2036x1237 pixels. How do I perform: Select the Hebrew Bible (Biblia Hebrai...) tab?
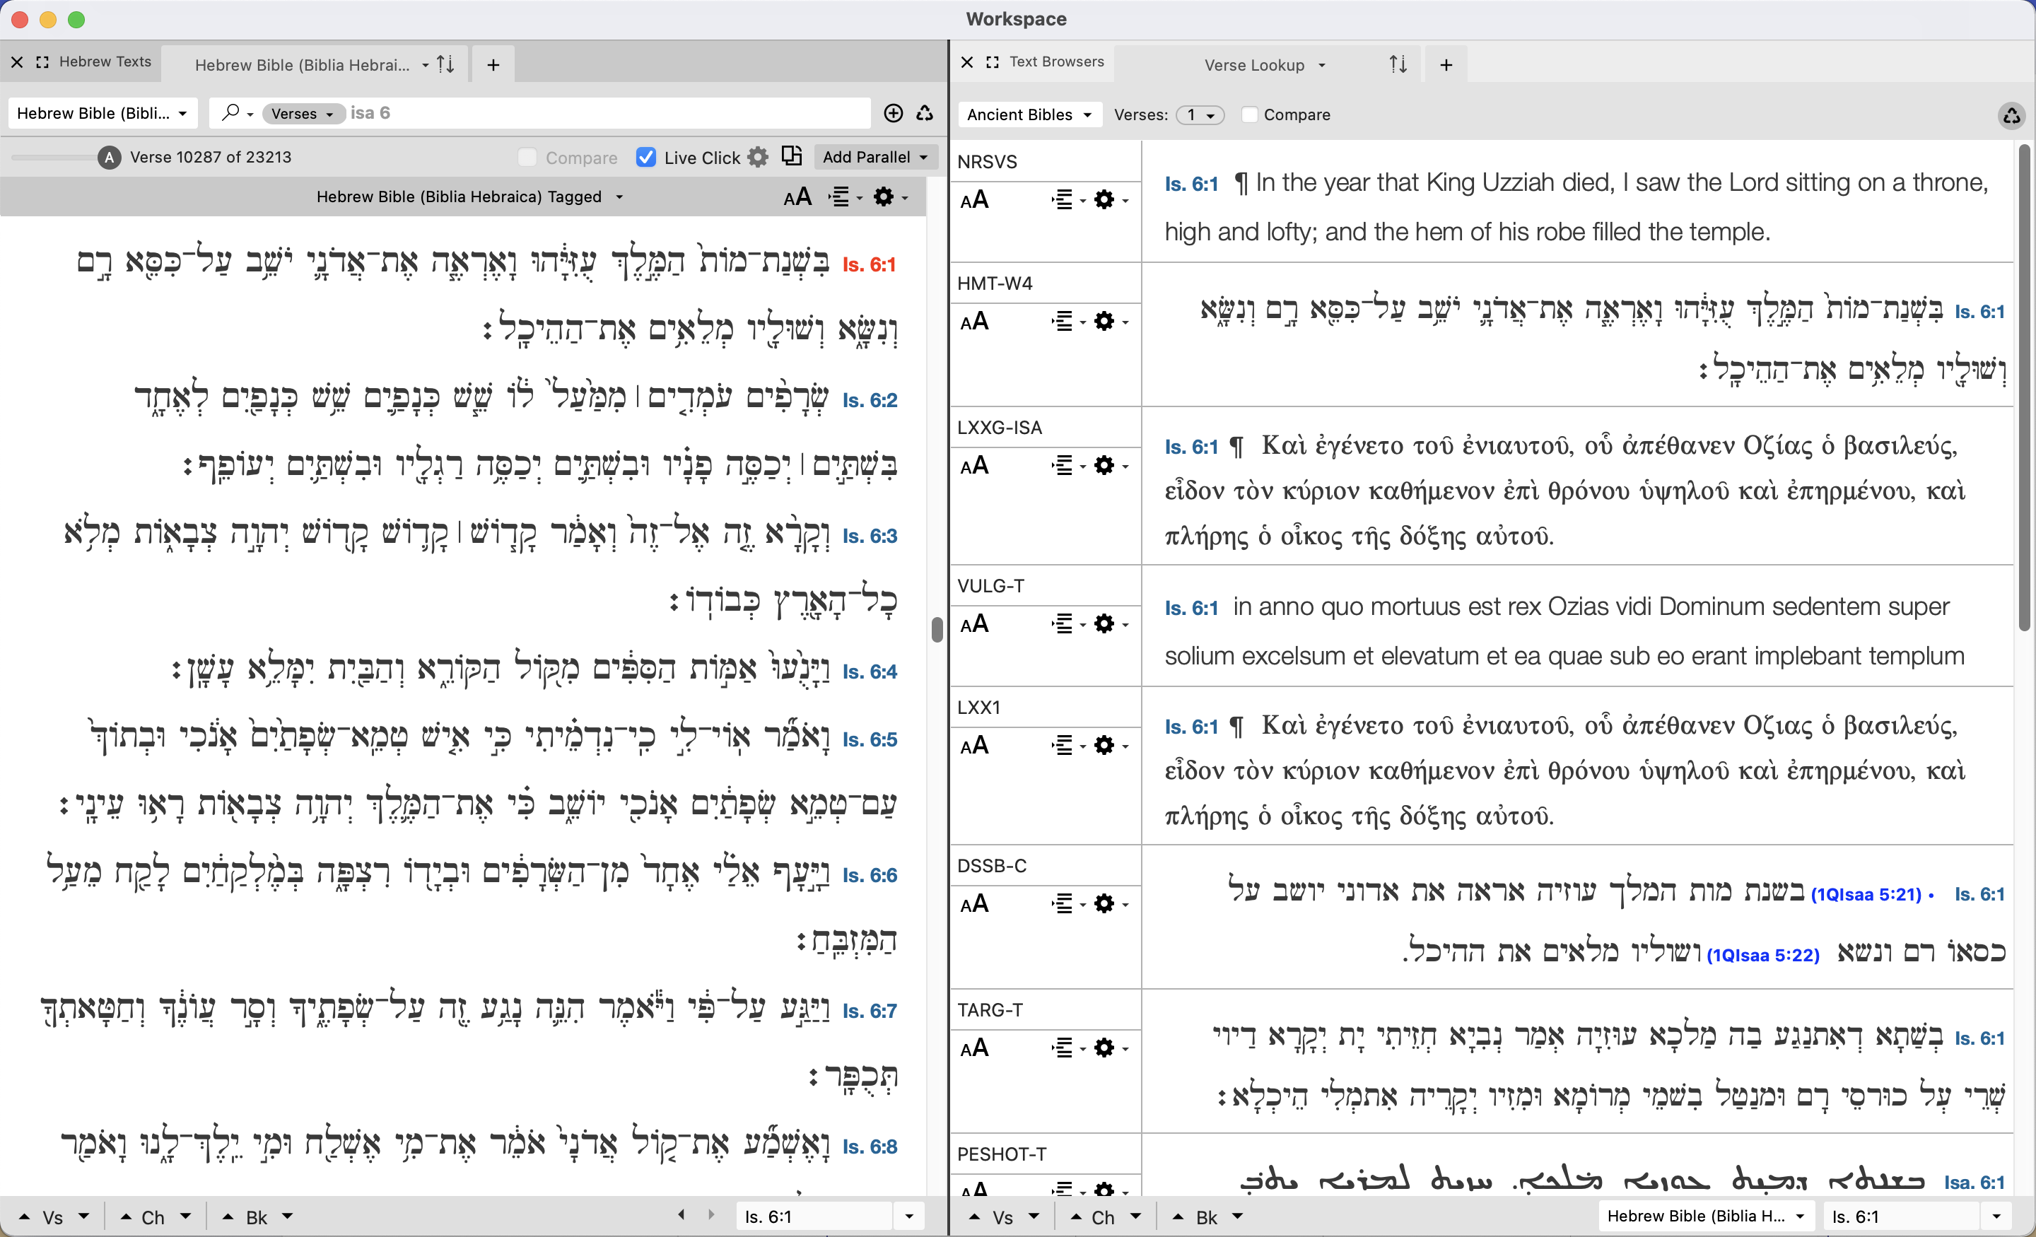(x=303, y=65)
